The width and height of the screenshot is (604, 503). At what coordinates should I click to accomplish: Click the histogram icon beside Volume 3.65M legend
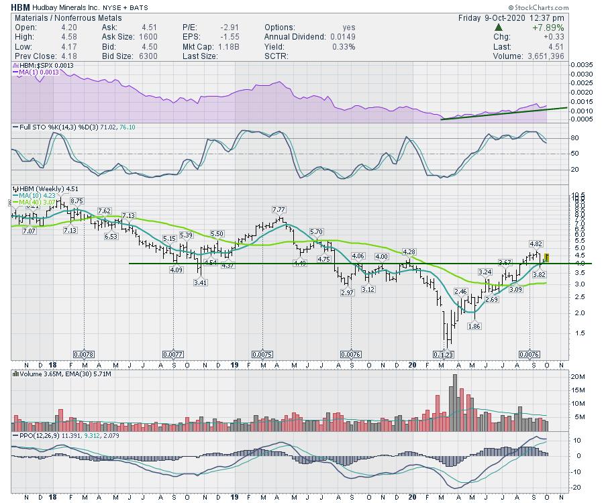(16, 374)
